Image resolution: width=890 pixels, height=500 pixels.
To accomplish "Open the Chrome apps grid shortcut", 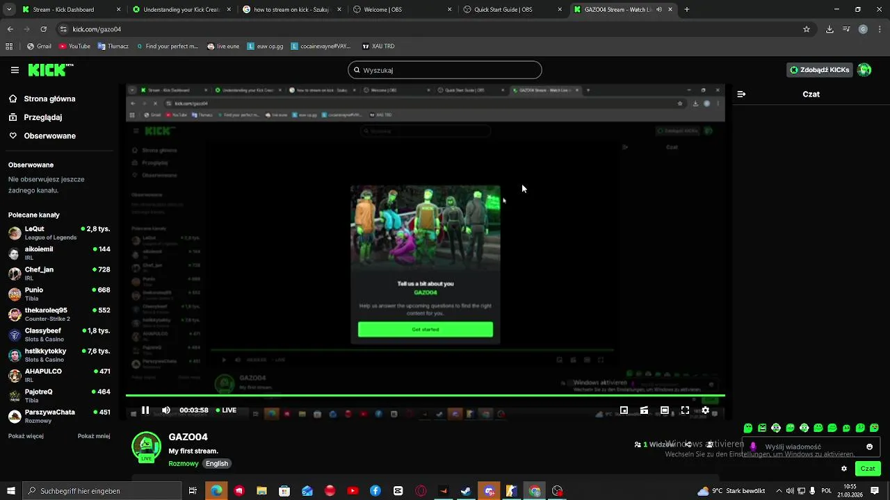I will tap(9, 47).
